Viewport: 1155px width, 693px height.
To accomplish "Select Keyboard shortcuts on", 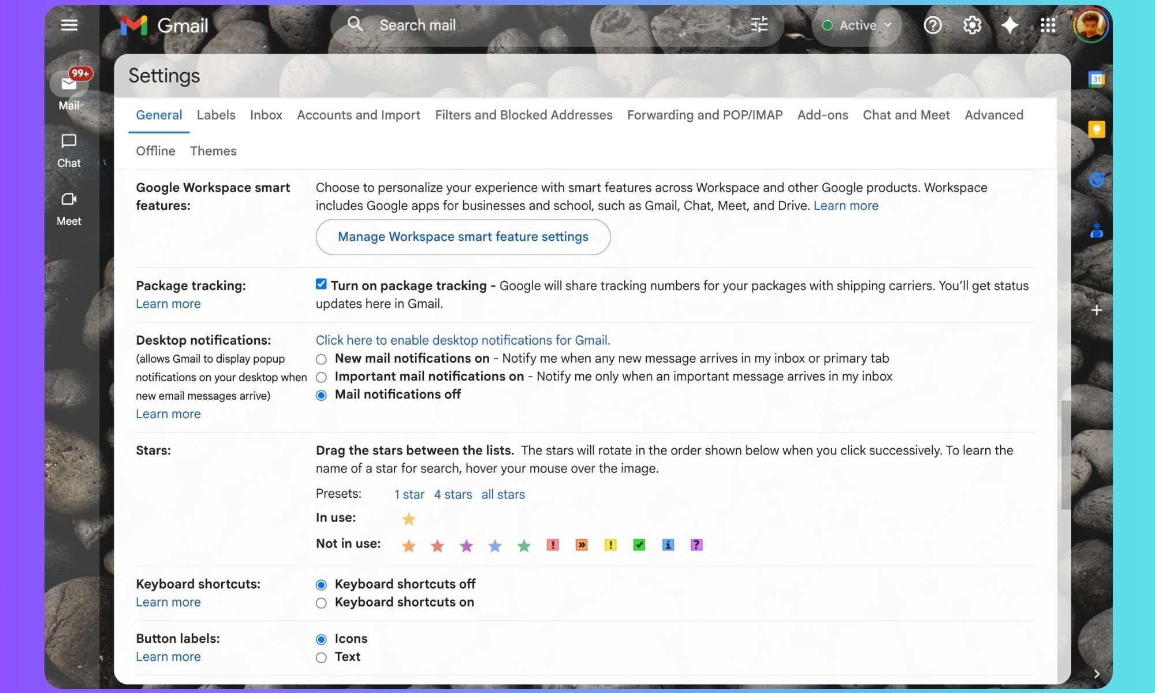I will click(x=321, y=603).
